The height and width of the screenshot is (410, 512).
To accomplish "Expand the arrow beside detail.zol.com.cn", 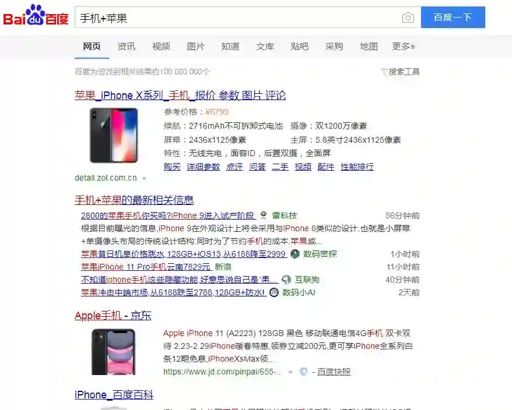I will click(x=144, y=178).
